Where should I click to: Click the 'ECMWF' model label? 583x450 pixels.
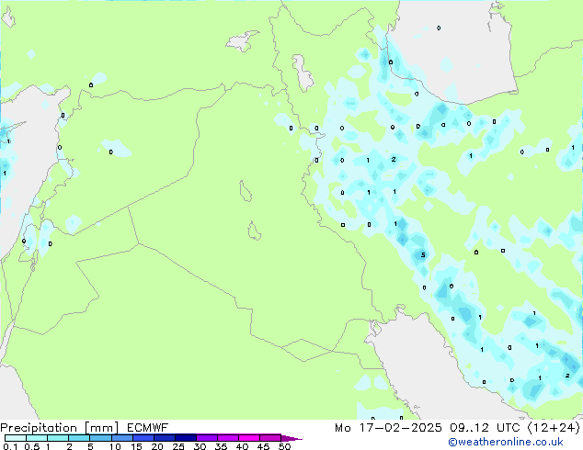(x=148, y=428)
